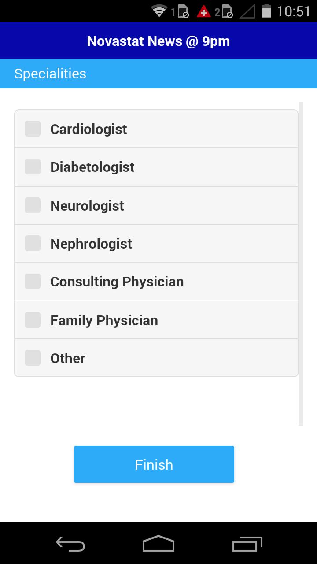Tap the Specialities section header

(50, 74)
